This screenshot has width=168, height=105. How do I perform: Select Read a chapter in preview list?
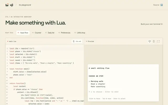click(98, 84)
